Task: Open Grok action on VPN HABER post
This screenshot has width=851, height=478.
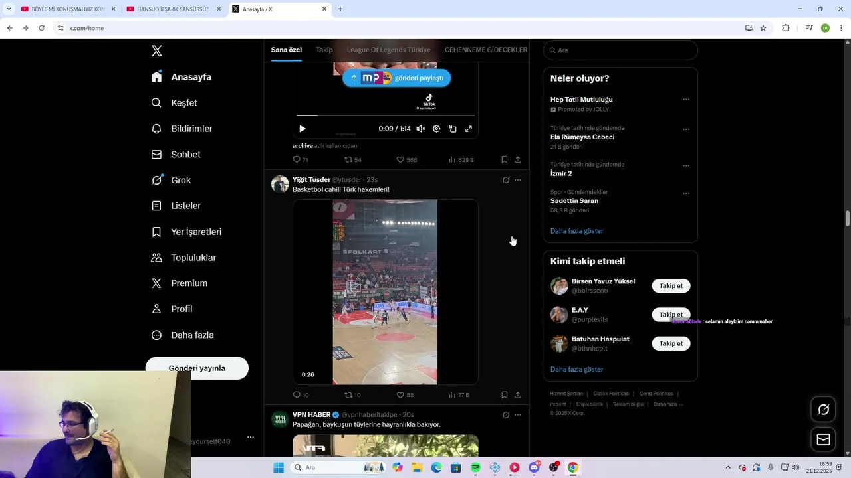Action: point(506,415)
